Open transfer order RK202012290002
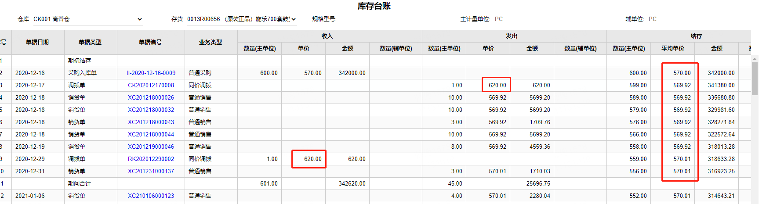Screen dimensions: 766x204 click(x=151, y=159)
